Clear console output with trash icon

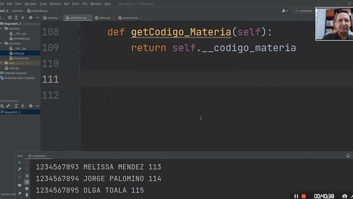click(27, 195)
